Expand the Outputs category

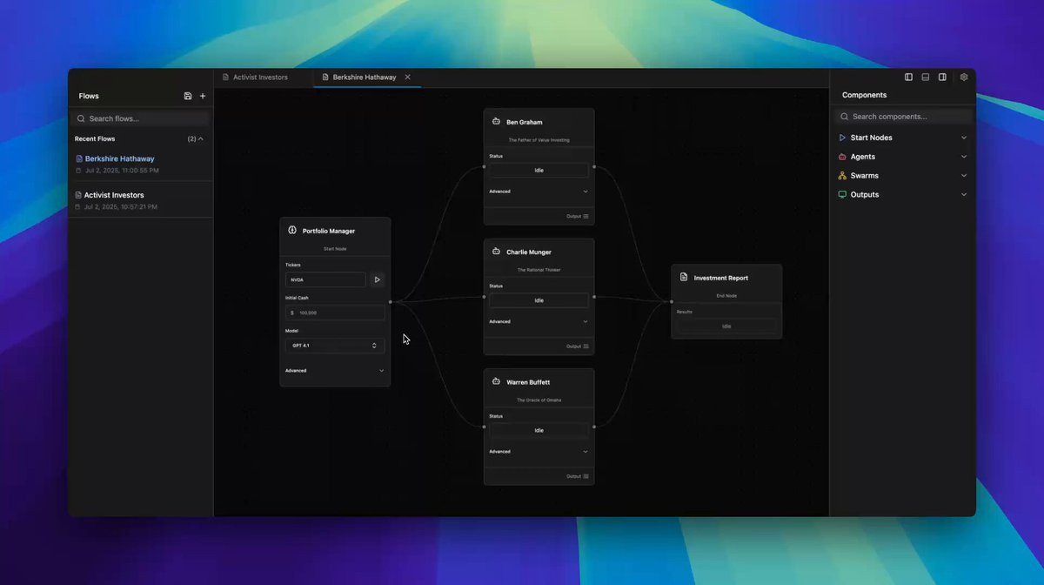coord(964,194)
